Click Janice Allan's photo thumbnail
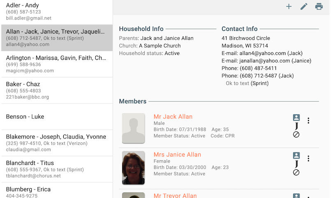The image size is (331, 198). [134, 168]
